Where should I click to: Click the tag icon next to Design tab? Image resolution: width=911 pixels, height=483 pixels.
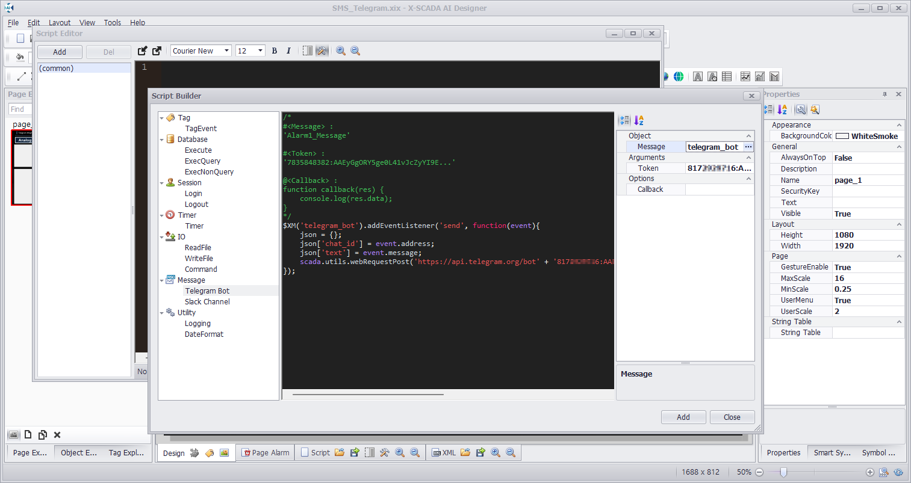coord(210,453)
